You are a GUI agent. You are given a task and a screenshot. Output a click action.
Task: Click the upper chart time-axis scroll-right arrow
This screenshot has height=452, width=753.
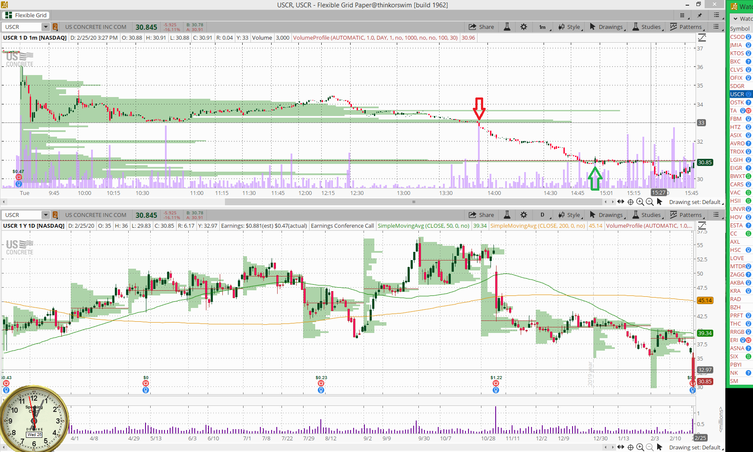[x=613, y=202]
